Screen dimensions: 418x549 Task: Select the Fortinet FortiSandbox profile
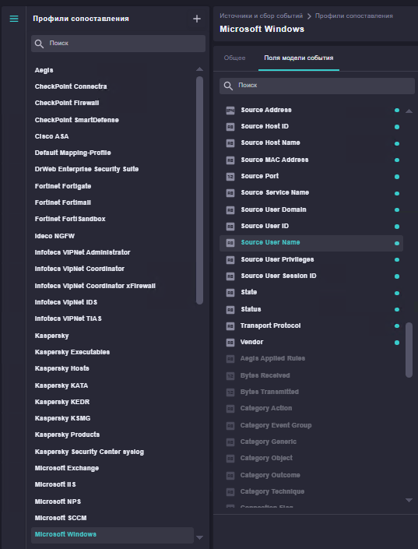[x=70, y=219]
